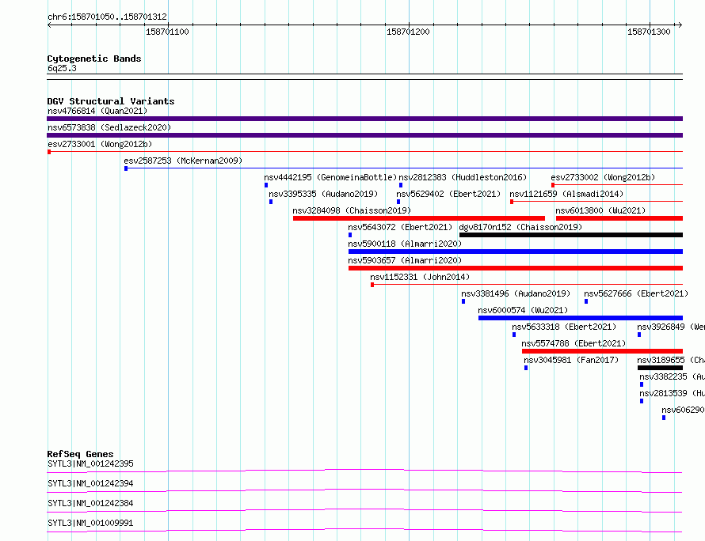Click blue marker under nsv2812383 (Huddleston2016)

401,185
